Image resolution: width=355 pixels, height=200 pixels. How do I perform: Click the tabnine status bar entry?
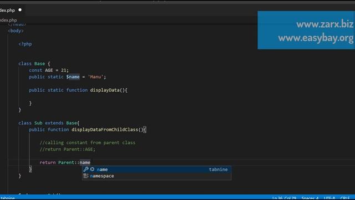7,198
